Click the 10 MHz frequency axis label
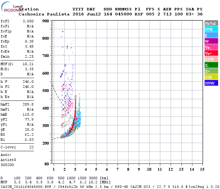The width and height of the screenshot is (220, 189). (x=149, y=169)
